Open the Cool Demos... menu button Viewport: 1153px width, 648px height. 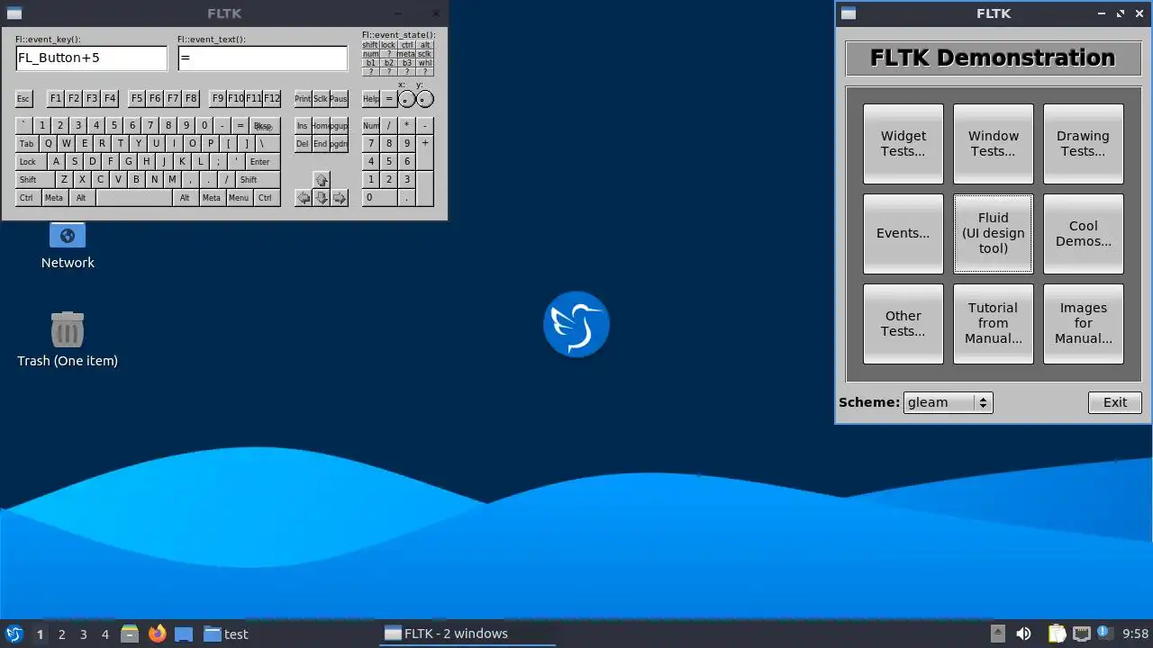pyautogui.click(x=1084, y=234)
